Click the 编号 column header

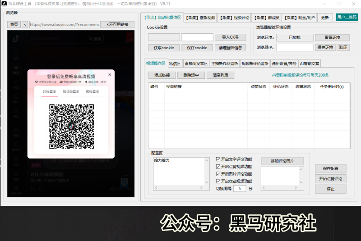coord(156,86)
